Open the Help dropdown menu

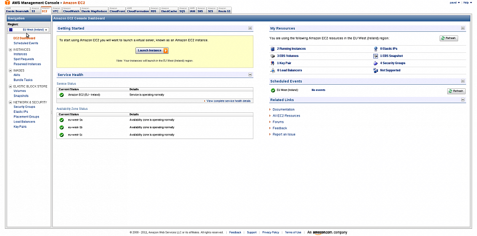(x=468, y=3)
